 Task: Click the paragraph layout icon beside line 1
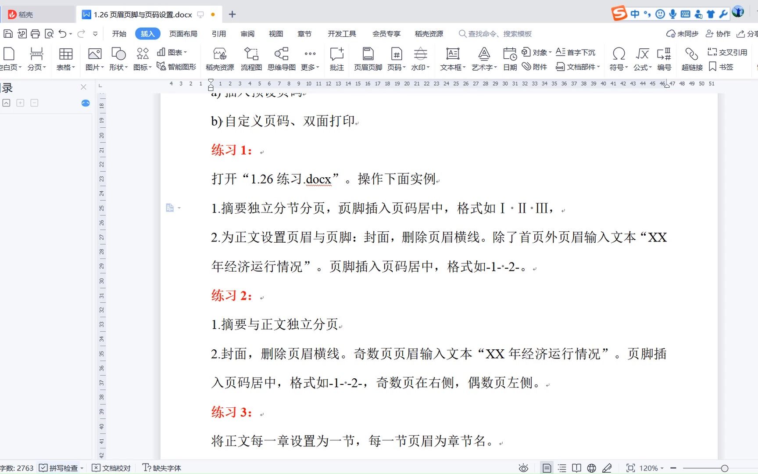tap(170, 208)
